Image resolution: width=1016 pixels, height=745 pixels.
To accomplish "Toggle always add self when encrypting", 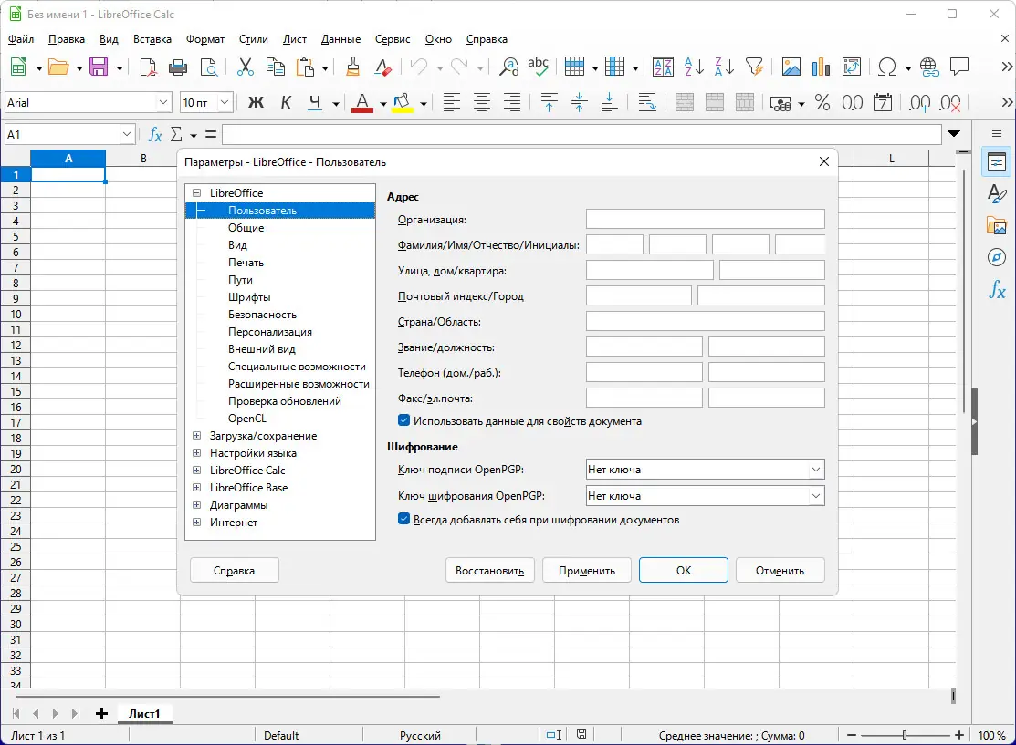I will coord(404,520).
